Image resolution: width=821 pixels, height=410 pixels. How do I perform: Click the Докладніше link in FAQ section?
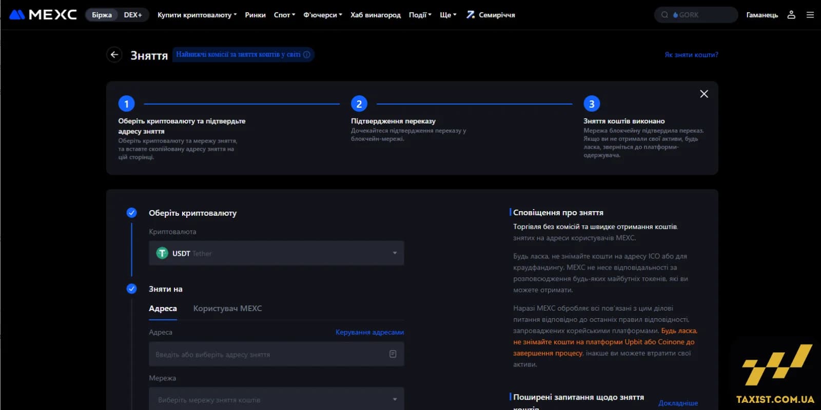pos(678,403)
